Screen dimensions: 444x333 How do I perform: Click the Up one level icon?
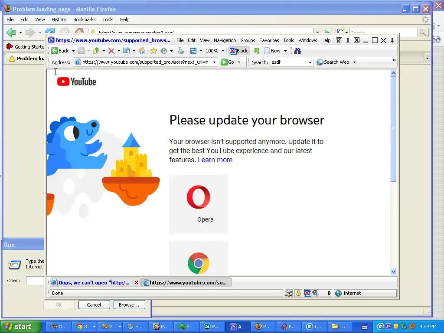click(x=96, y=51)
